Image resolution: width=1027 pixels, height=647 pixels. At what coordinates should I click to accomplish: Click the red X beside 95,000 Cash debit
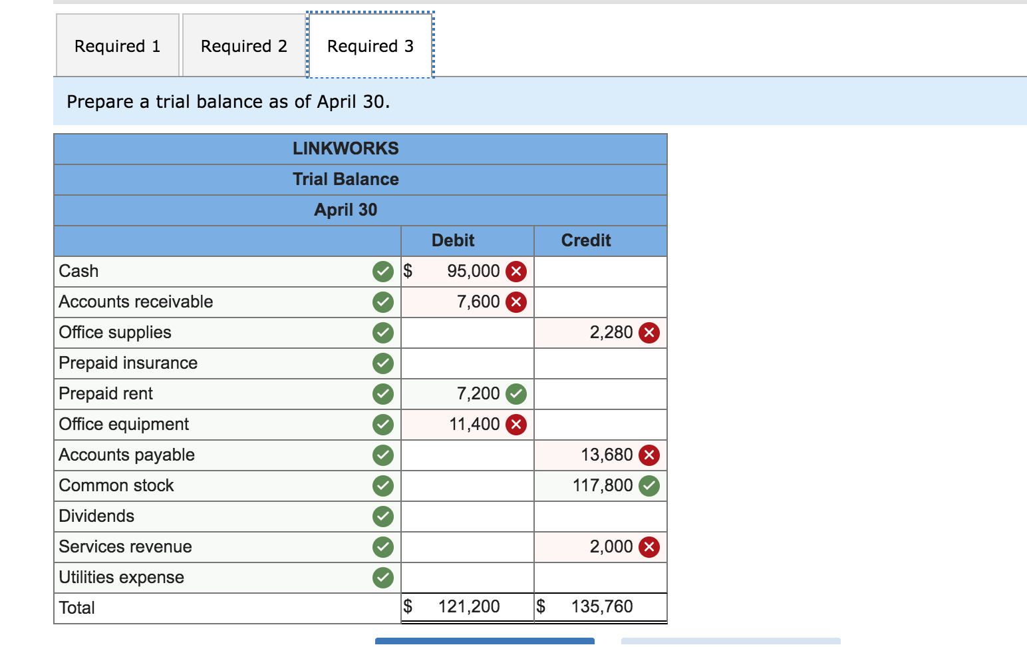(516, 272)
